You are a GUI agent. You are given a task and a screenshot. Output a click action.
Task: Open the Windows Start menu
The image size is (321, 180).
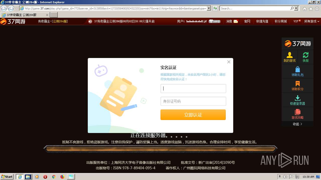tap(7, 176)
